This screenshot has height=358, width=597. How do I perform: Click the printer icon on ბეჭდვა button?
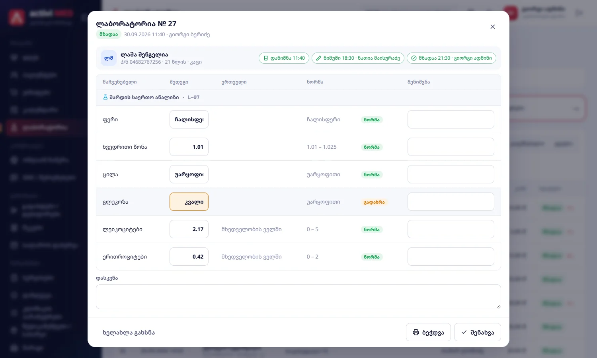416,332
